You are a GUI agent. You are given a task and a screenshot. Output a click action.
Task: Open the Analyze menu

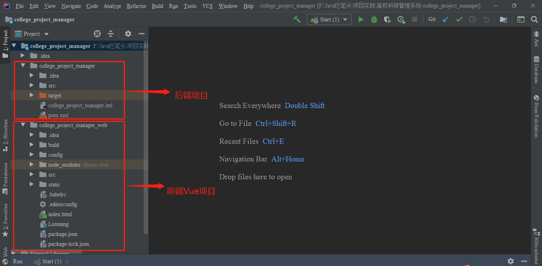point(112,6)
